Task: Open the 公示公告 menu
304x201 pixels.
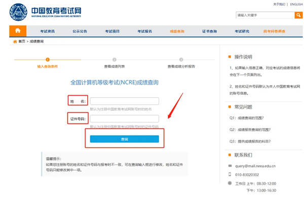Action: 80,31
